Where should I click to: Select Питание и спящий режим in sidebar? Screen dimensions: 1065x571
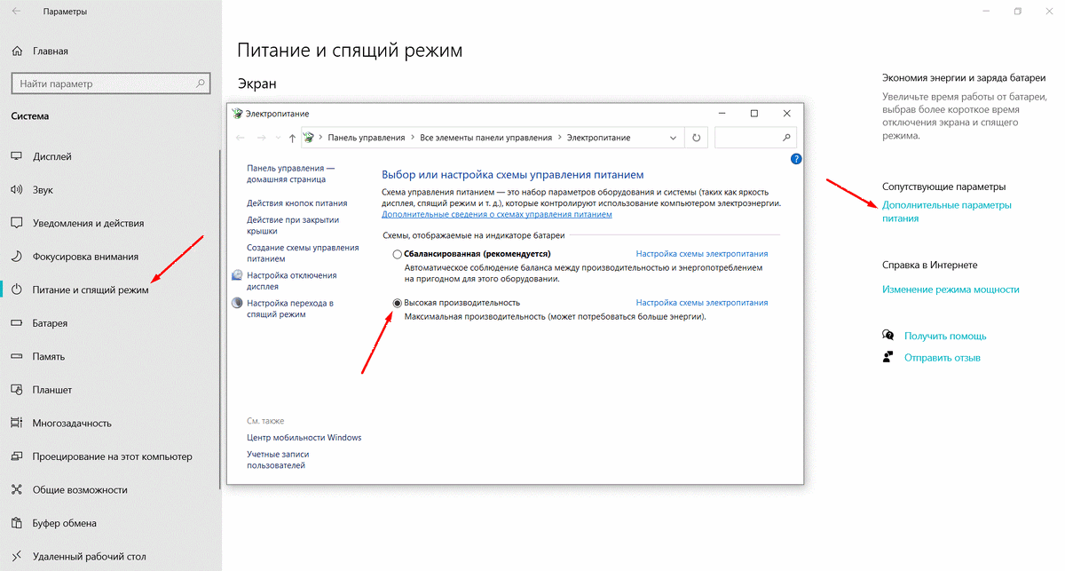[x=91, y=289]
